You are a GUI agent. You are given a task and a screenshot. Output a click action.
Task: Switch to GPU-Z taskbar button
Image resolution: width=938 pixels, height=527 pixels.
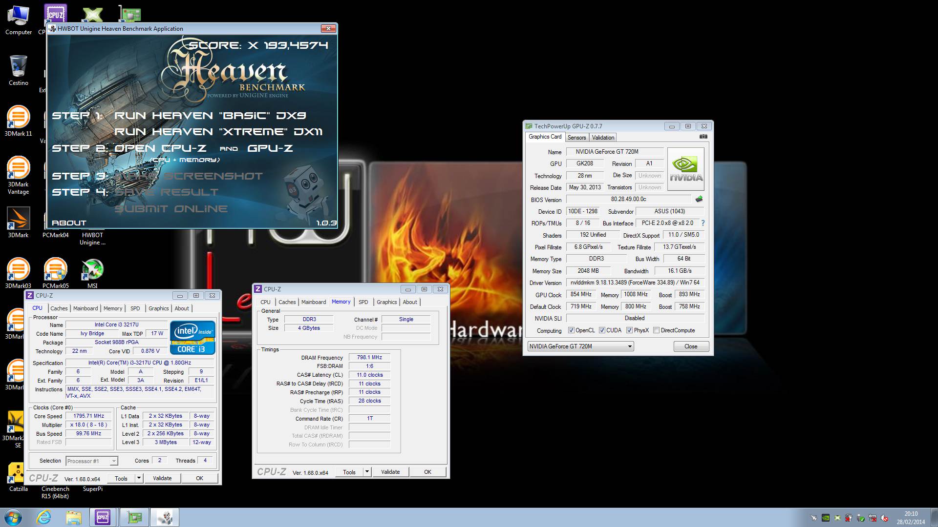click(134, 517)
